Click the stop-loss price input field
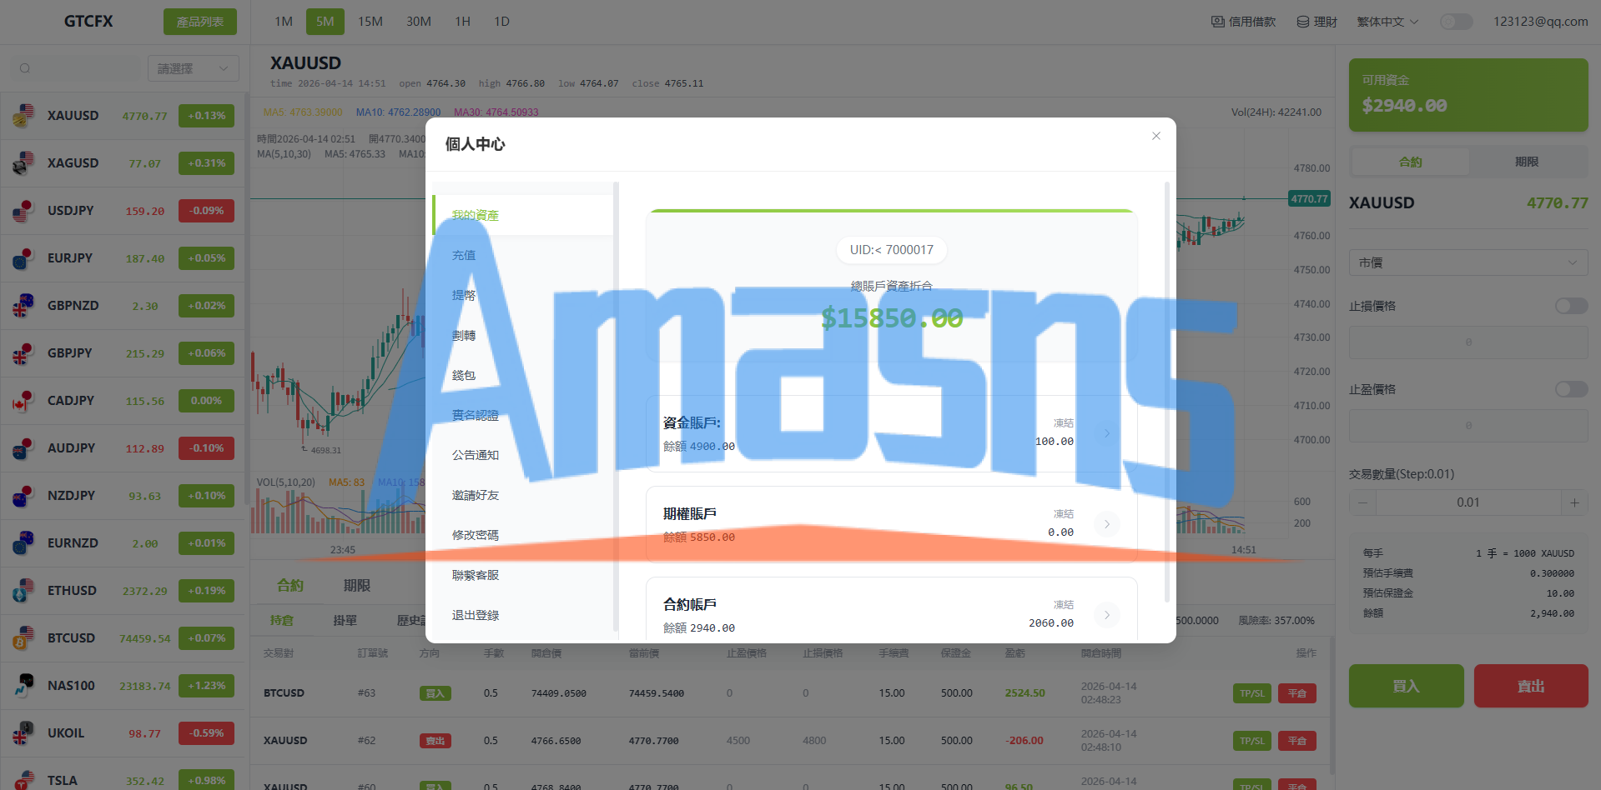Screen dimensions: 1601x790 (1468, 342)
